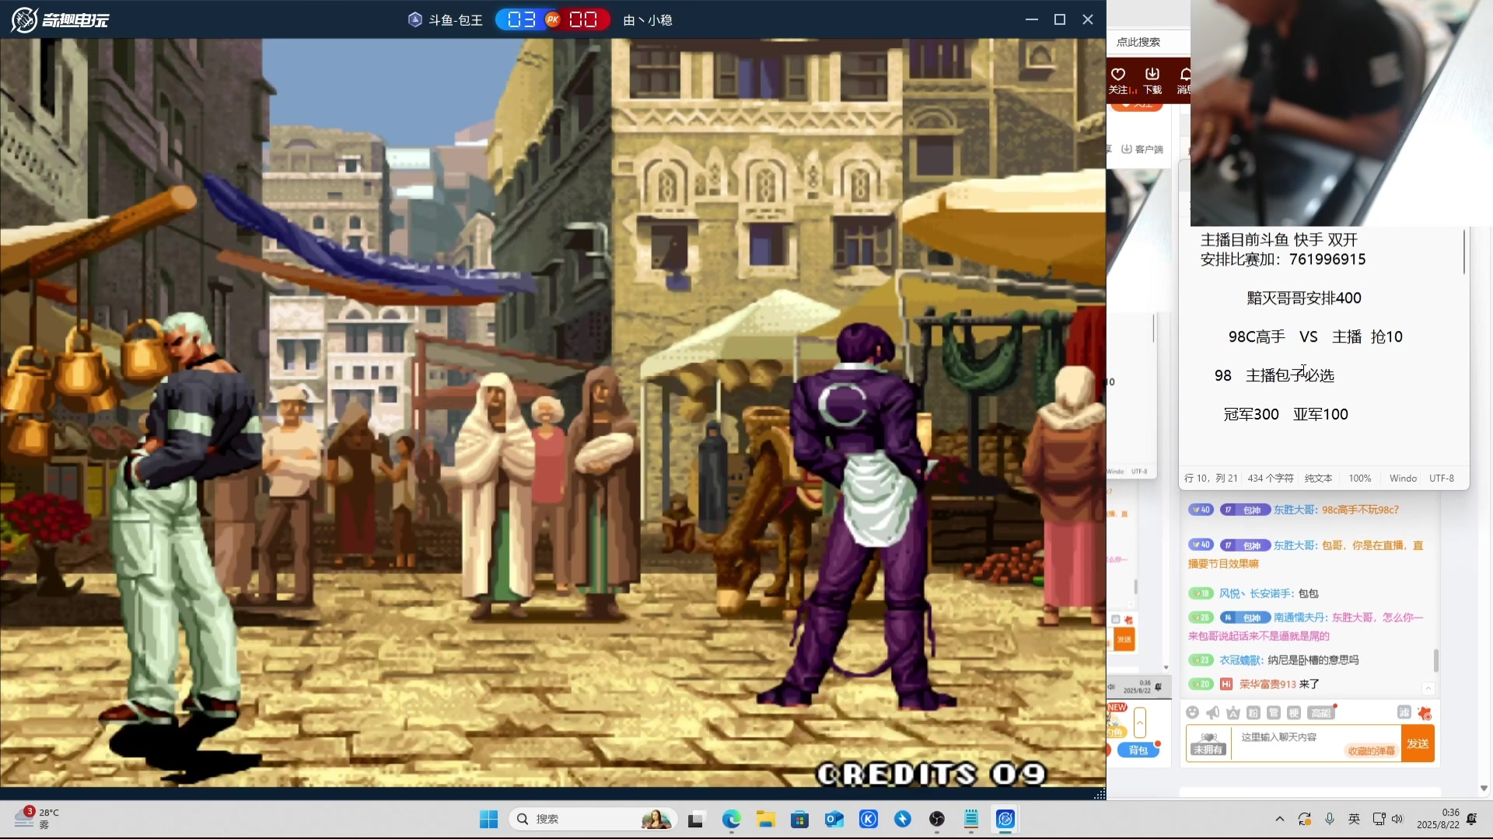Click the chat list collapse arrow beside 荣华富贵913

(1428, 688)
